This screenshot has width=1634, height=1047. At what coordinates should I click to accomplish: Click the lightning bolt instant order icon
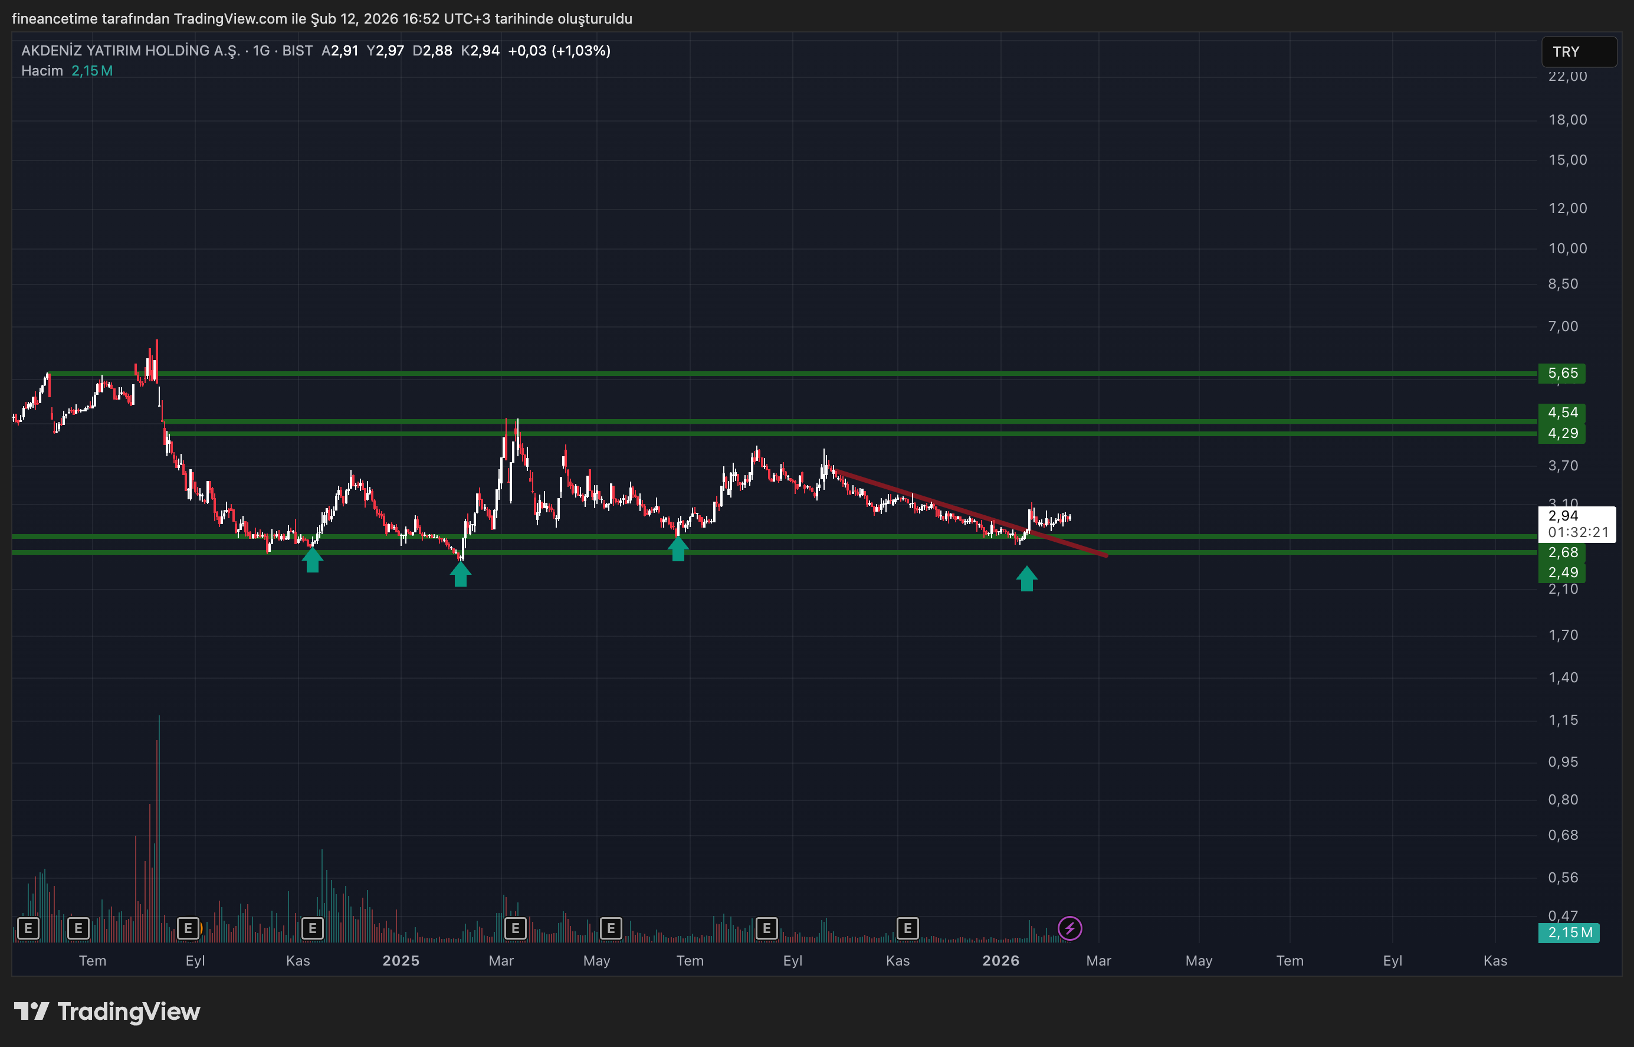click(1071, 928)
